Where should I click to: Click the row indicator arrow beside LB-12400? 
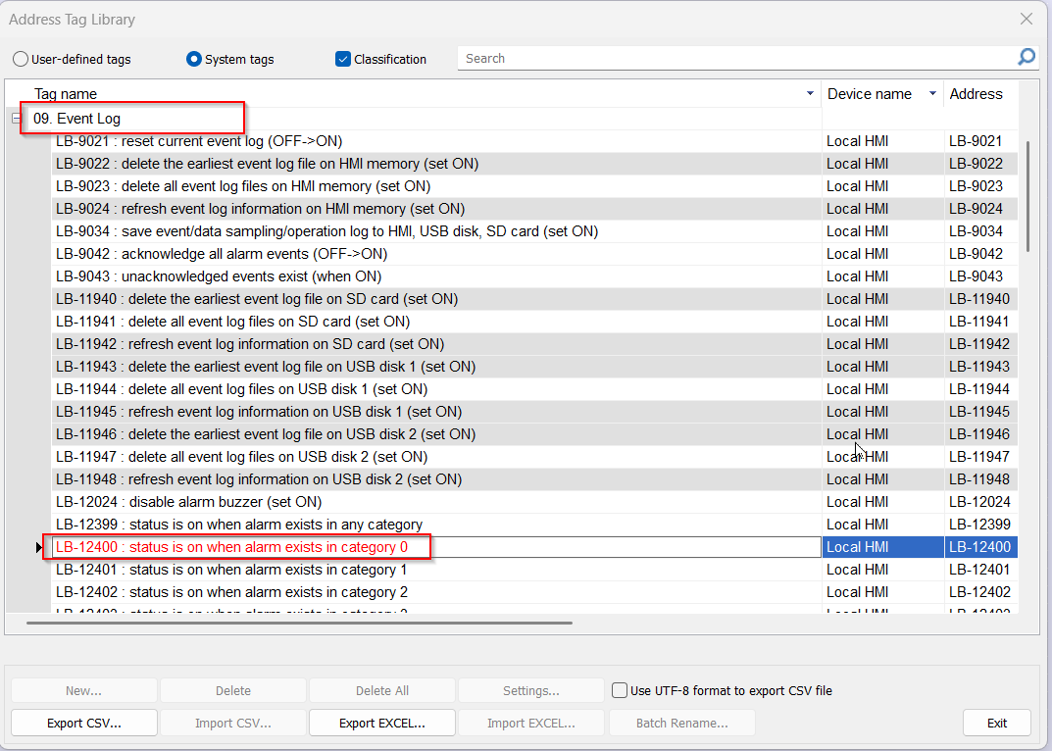(x=39, y=547)
